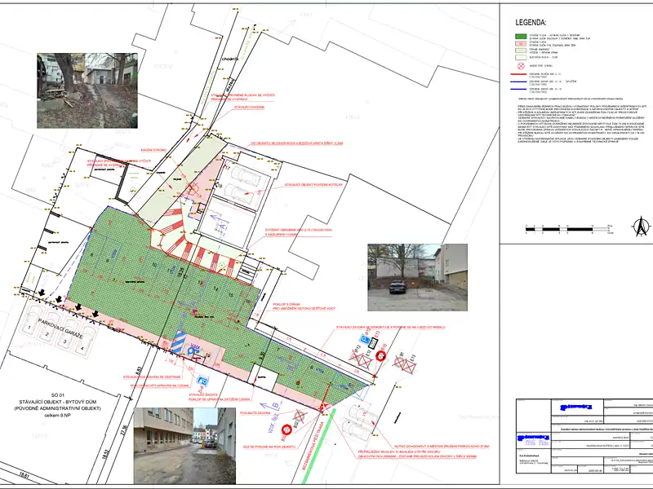The image size is (653, 489).
Task: Open the right photo with parked black car
Action: tap(417, 277)
